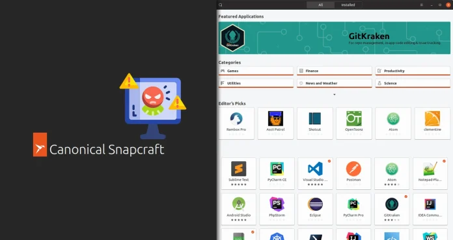Open the Finance category

pos(335,71)
